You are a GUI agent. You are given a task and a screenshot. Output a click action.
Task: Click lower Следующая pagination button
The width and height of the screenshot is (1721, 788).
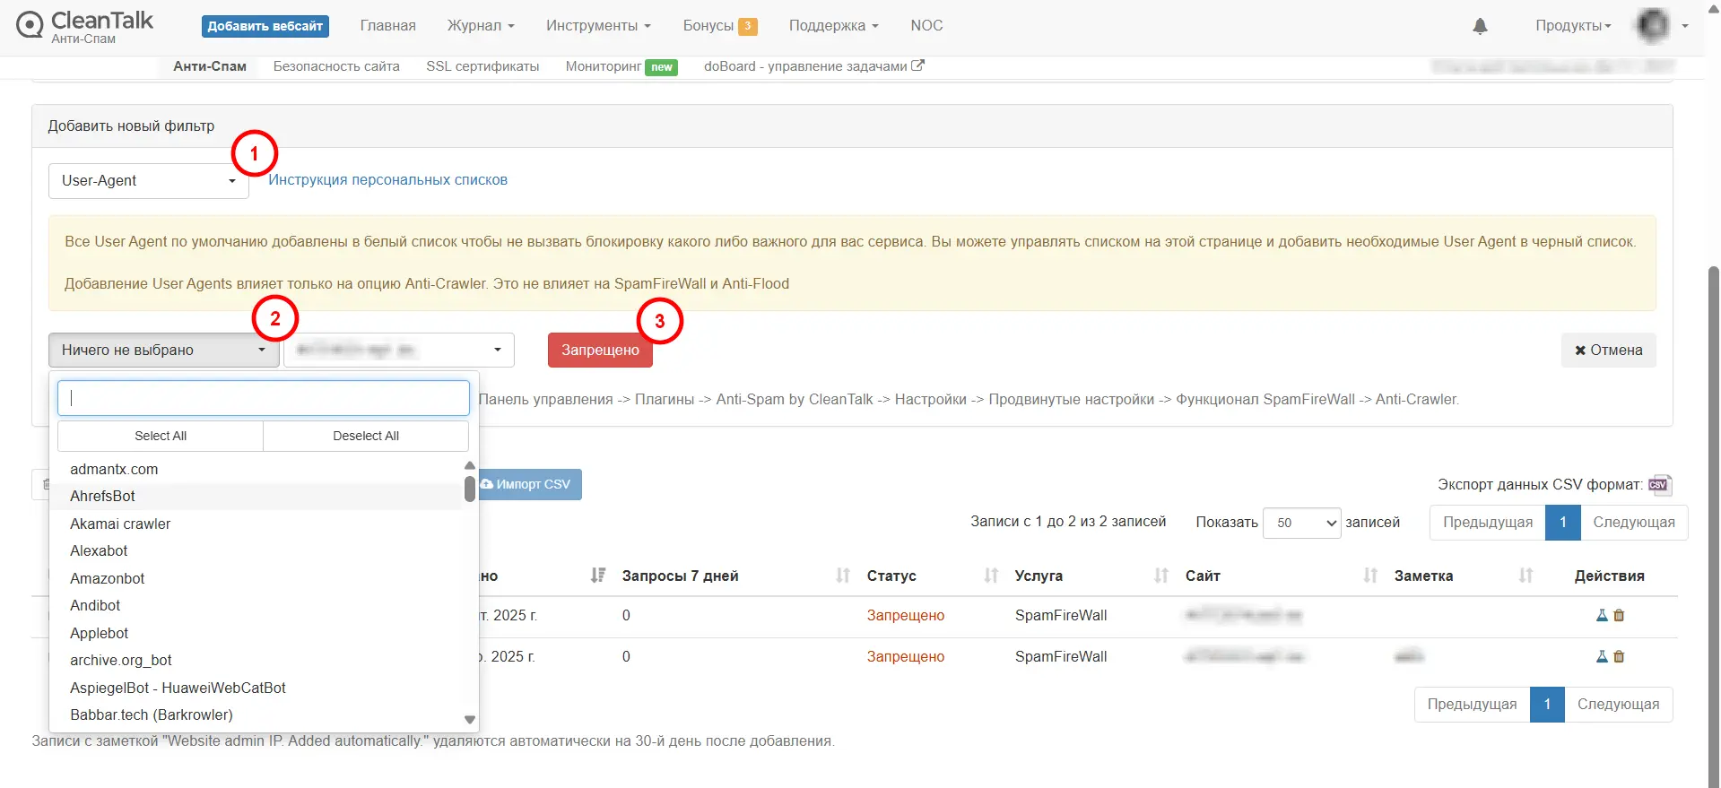[x=1619, y=705]
